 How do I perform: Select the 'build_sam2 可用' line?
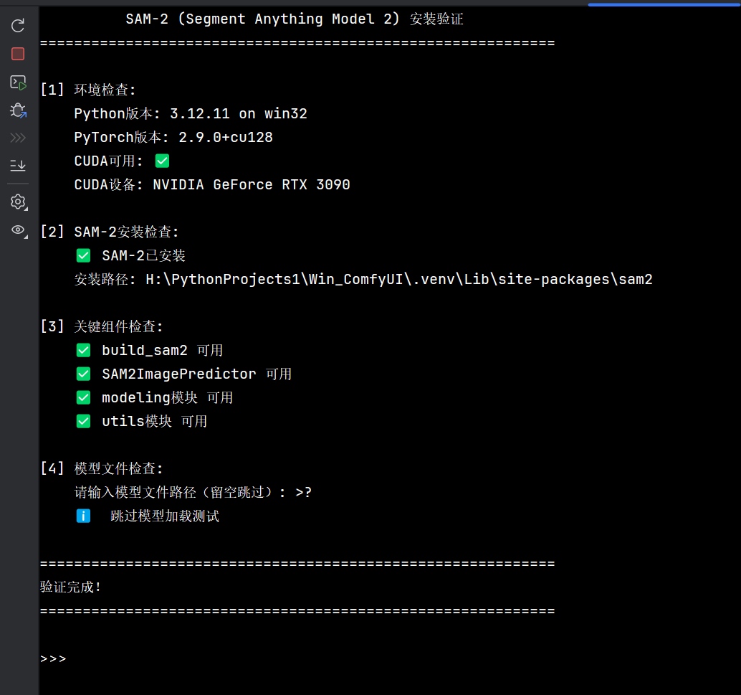click(149, 350)
